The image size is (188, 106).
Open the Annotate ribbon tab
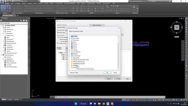tap(18, 3)
